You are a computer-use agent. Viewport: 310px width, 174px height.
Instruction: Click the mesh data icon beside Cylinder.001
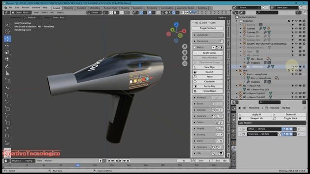[x=269, y=32]
